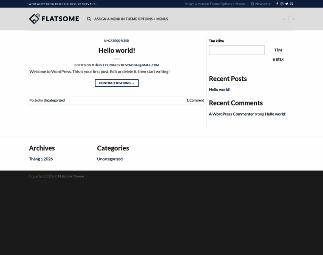This screenshot has width=323, height=255.
Task: Click the Flatsome logo
Action: [54, 19]
